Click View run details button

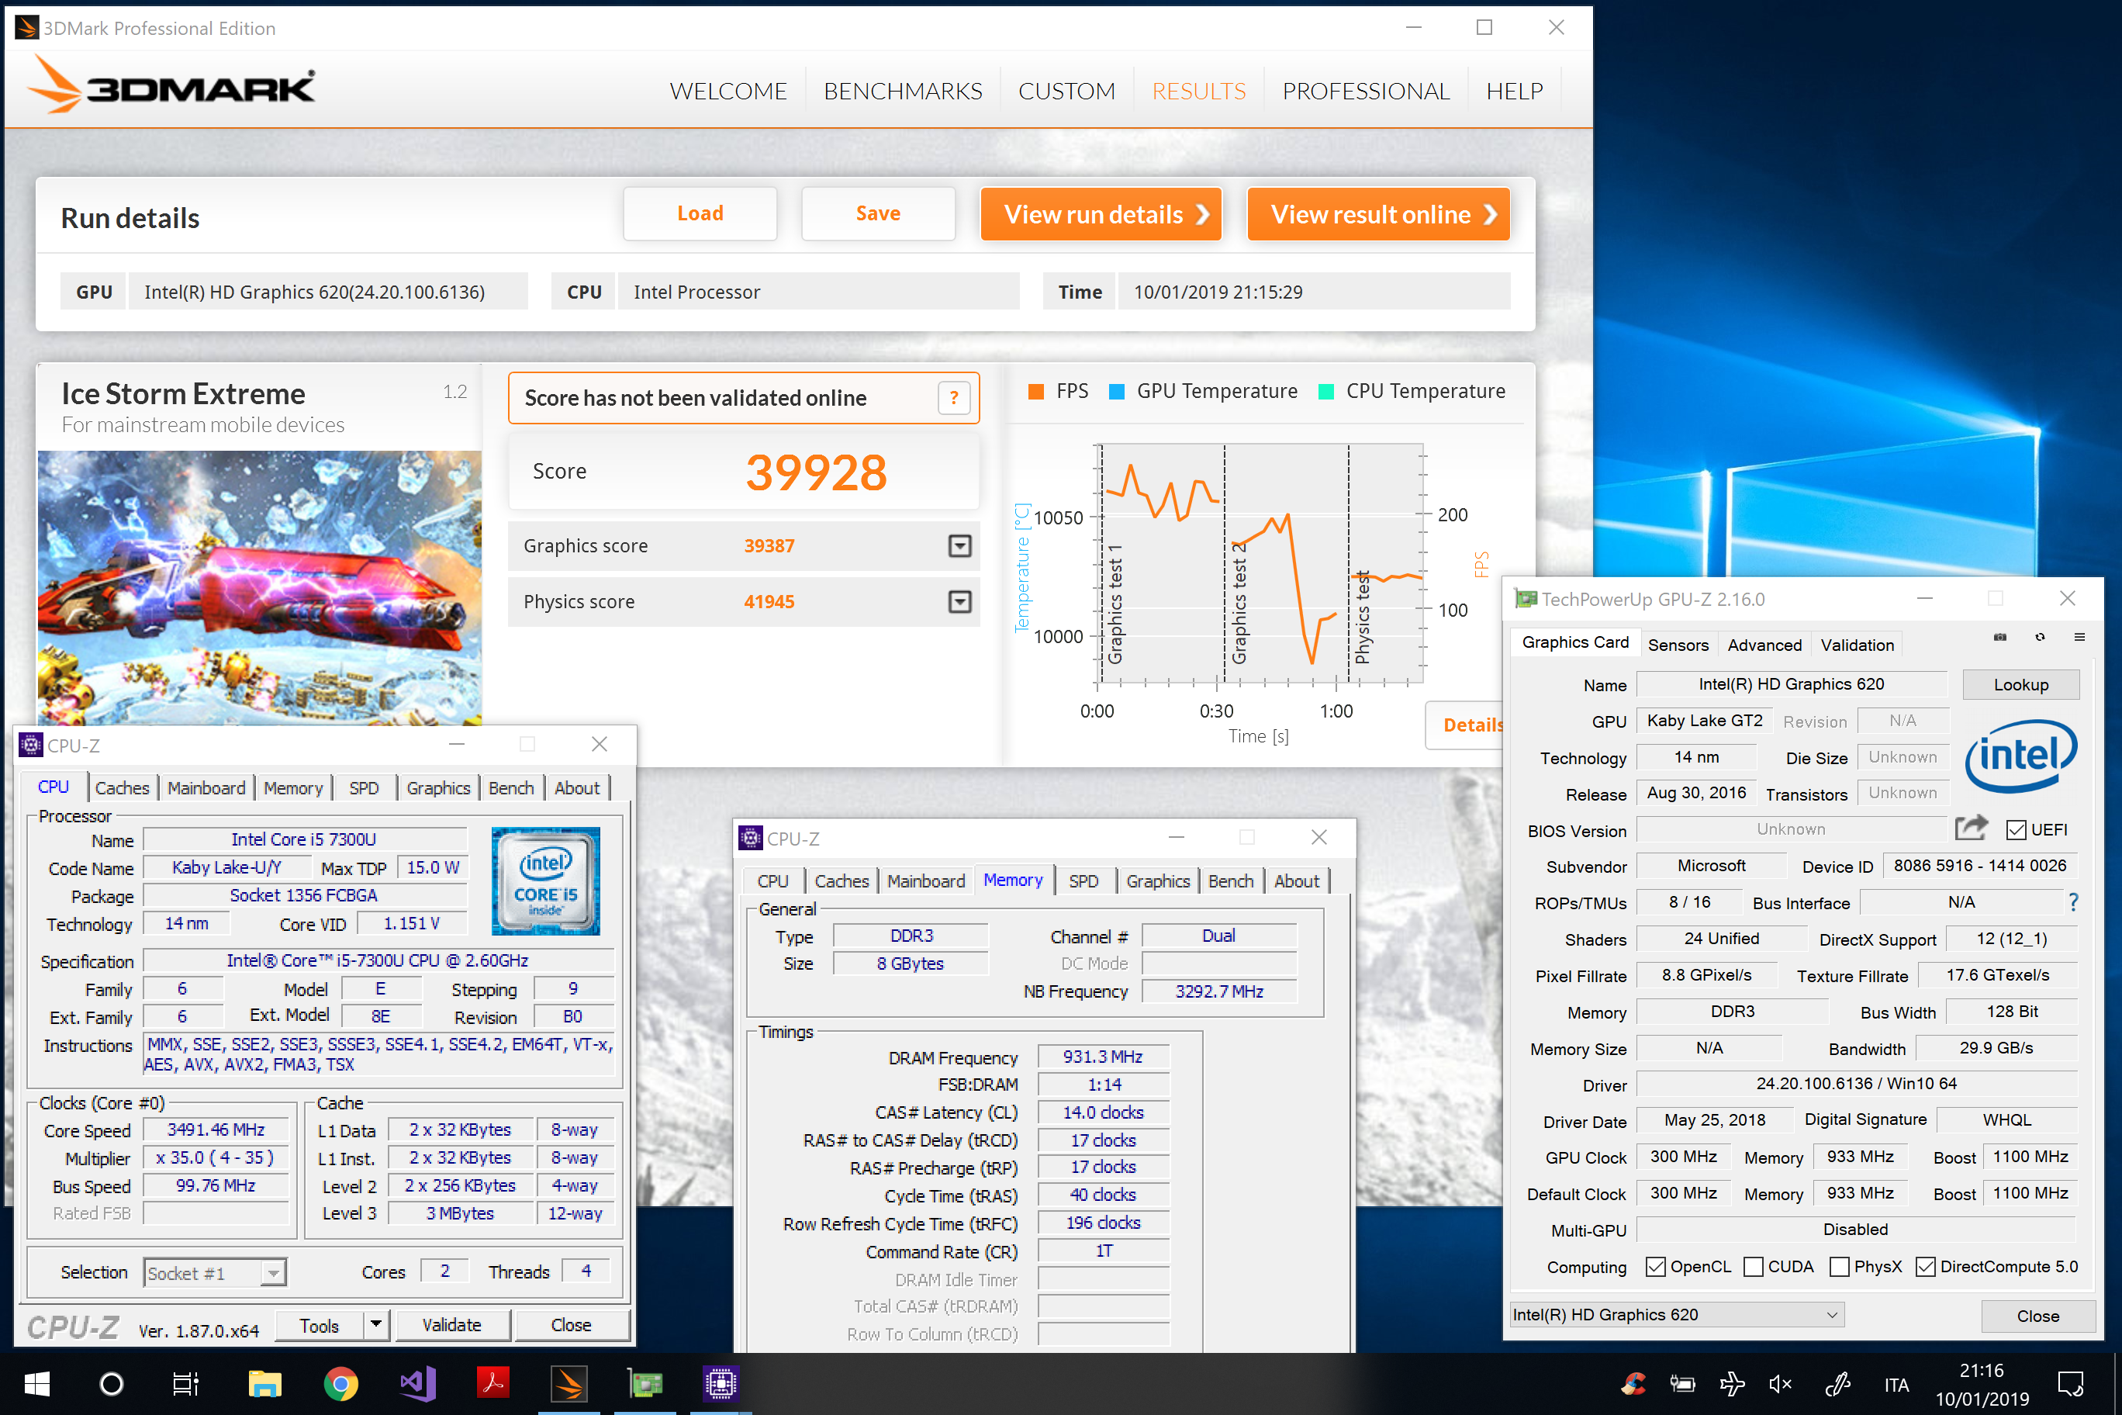[1101, 214]
